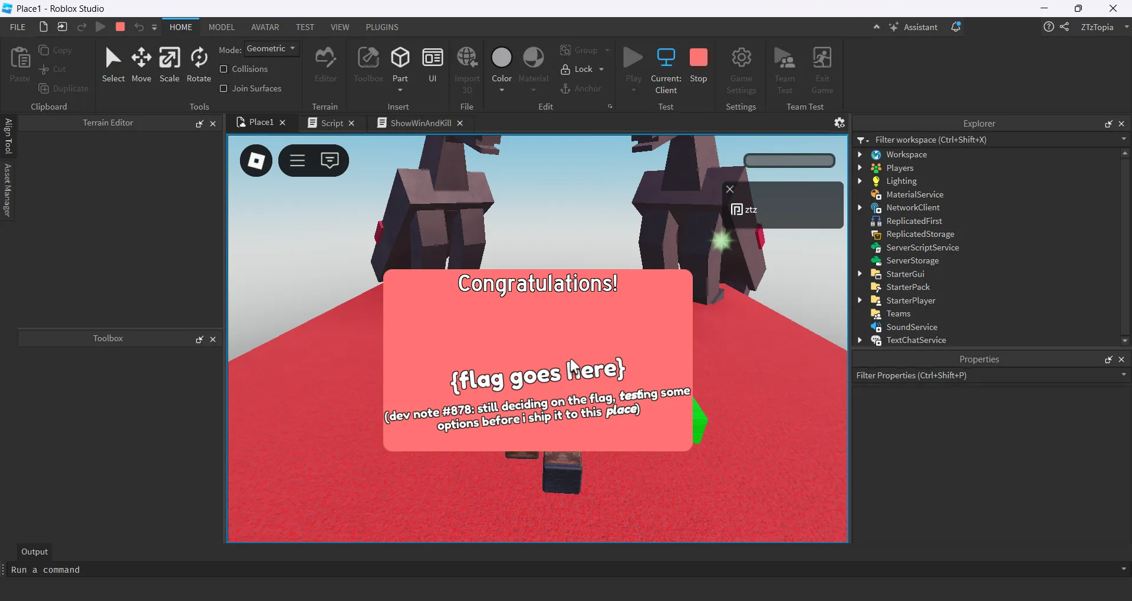The height and width of the screenshot is (601, 1132).
Task: Switch to the VIEW ribbon tab
Action: click(x=340, y=27)
